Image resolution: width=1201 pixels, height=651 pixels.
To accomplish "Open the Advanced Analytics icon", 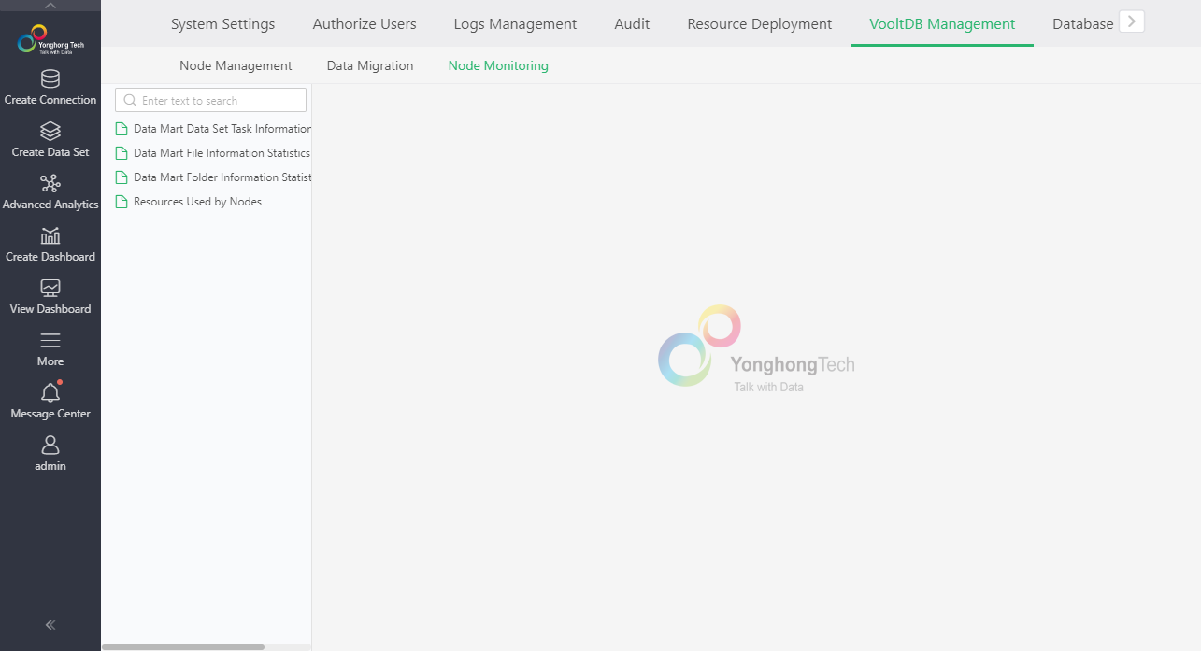I will pos(50,184).
